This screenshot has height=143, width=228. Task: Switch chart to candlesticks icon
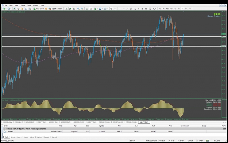tap(70, 9)
